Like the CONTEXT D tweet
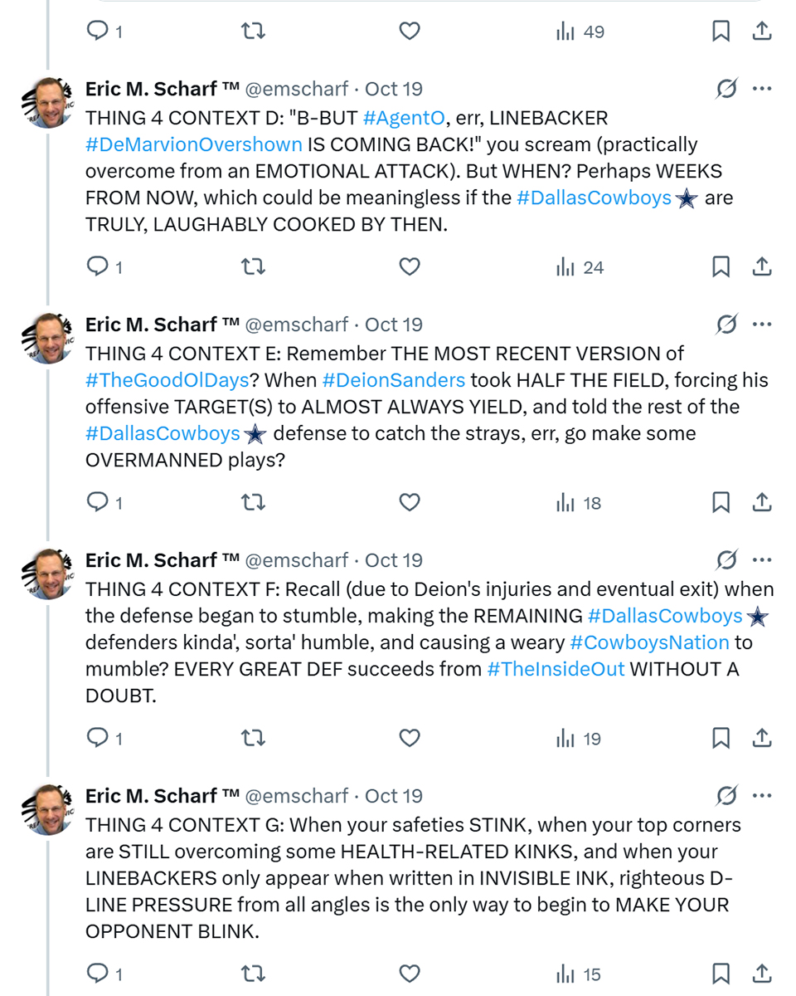The image size is (796, 996). [410, 267]
